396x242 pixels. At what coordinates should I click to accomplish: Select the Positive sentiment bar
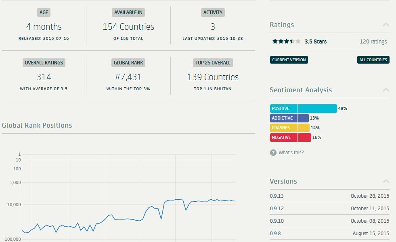tap(303, 108)
